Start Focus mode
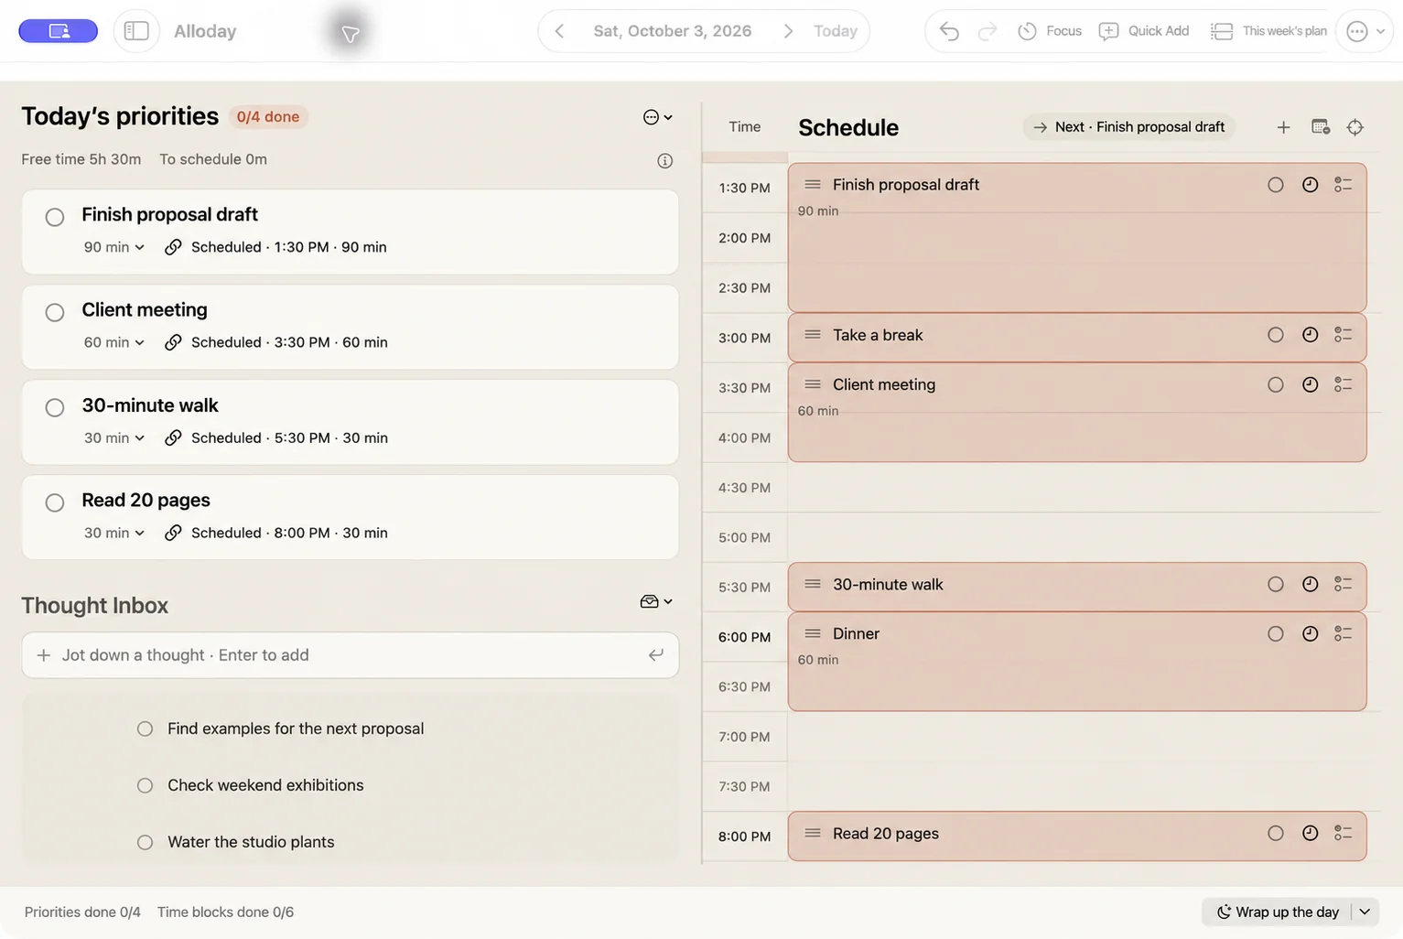The height and width of the screenshot is (939, 1403). [1050, 31]
